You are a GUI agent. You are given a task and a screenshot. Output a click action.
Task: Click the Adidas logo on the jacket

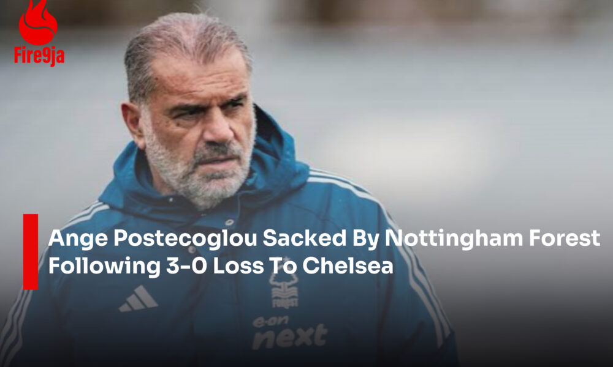point(139,299)
